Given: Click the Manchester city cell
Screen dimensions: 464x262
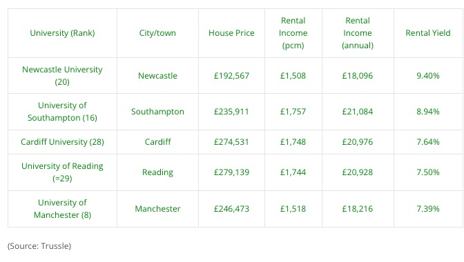Looking at the screenshot, I should tap(157, 209).
